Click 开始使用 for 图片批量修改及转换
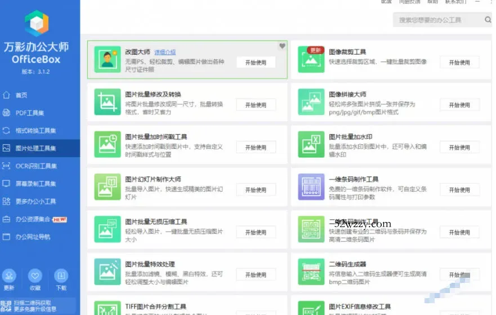496x315 pixels. coord(256,105)
